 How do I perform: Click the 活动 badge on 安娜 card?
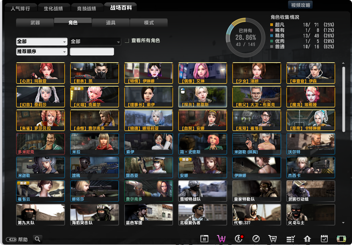click(x=185, y=159)
